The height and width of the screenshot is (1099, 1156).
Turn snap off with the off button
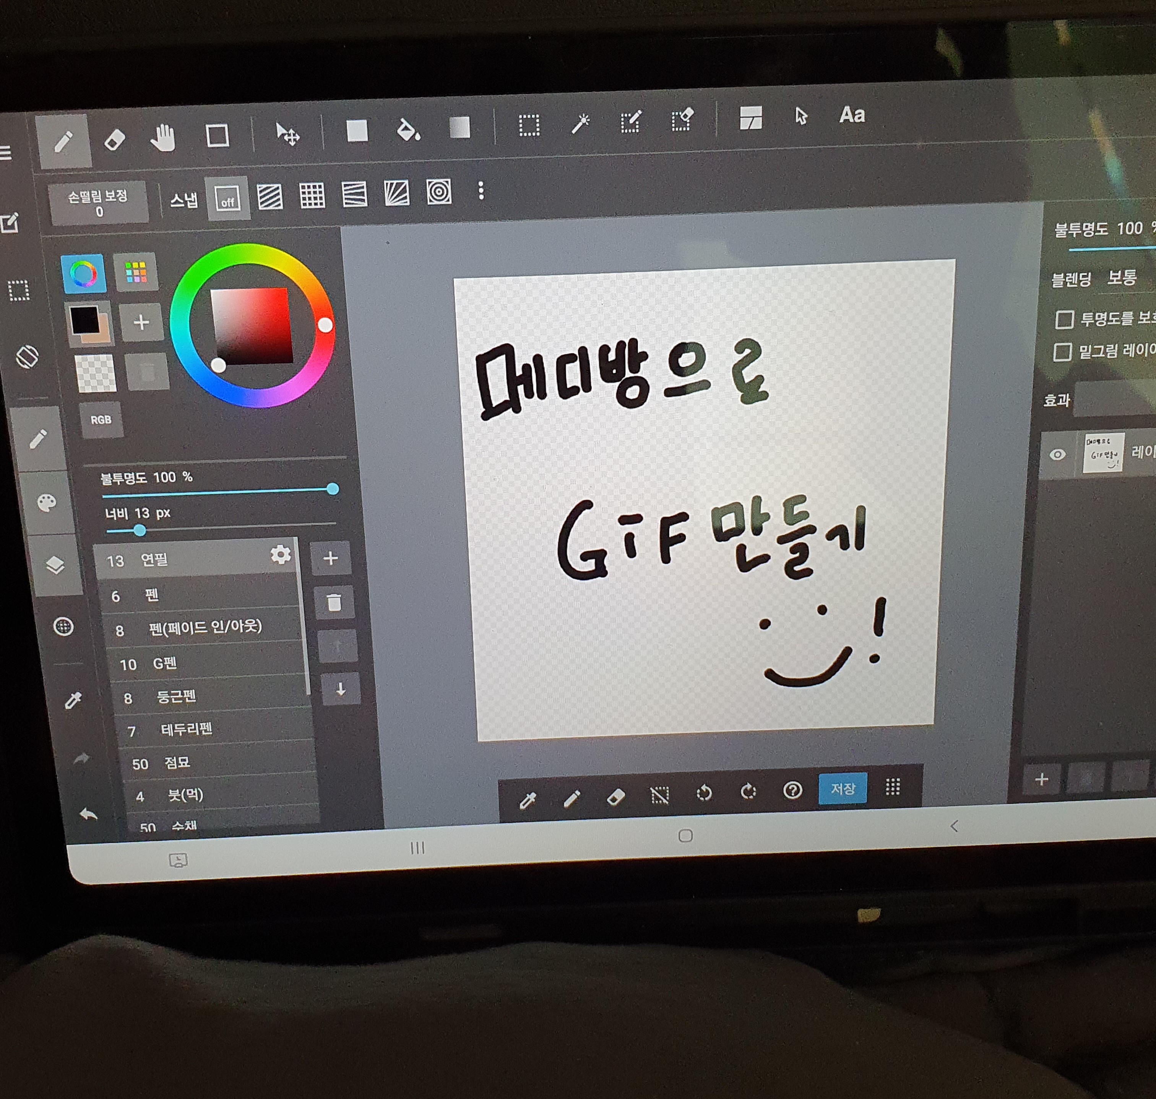pyautogui.click(x=227, y=198)
